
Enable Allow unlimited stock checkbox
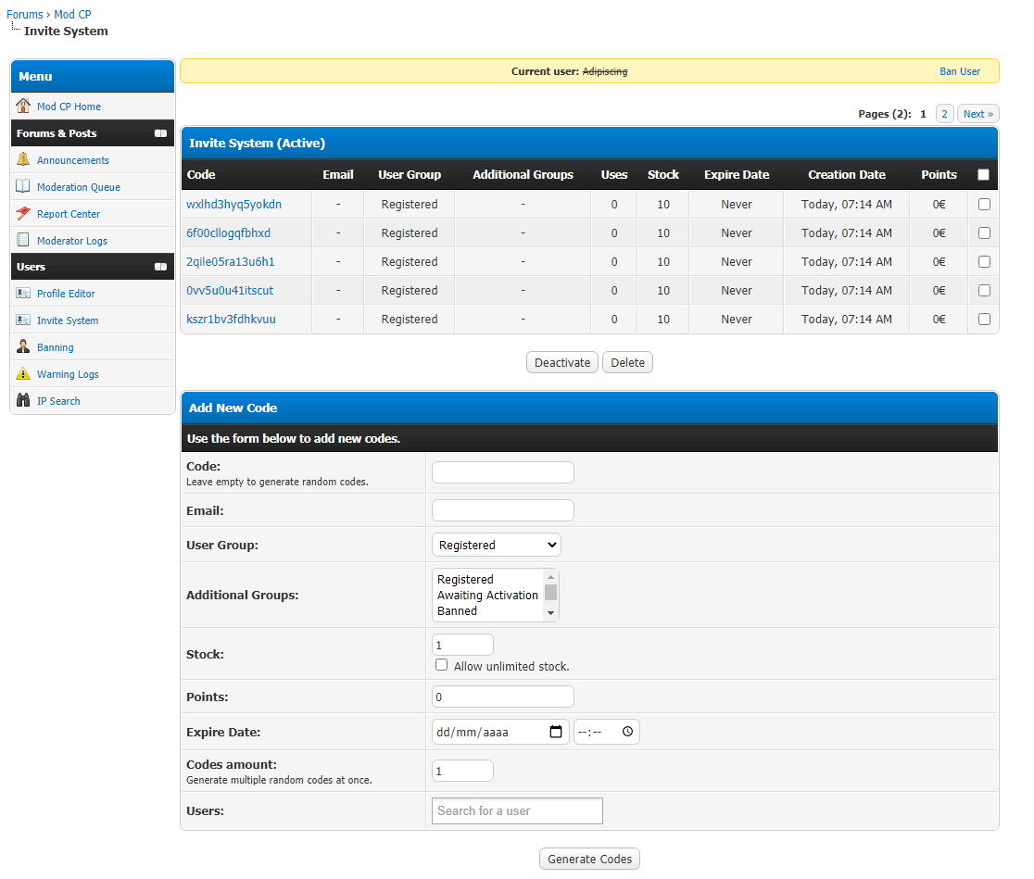point(442,665)
